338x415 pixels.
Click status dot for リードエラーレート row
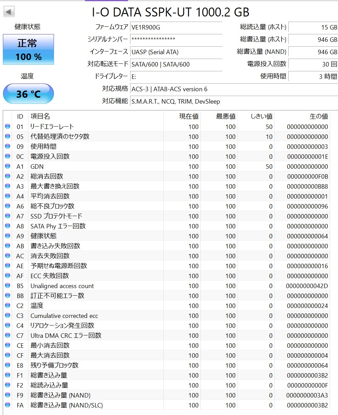[x=8, y=127]
